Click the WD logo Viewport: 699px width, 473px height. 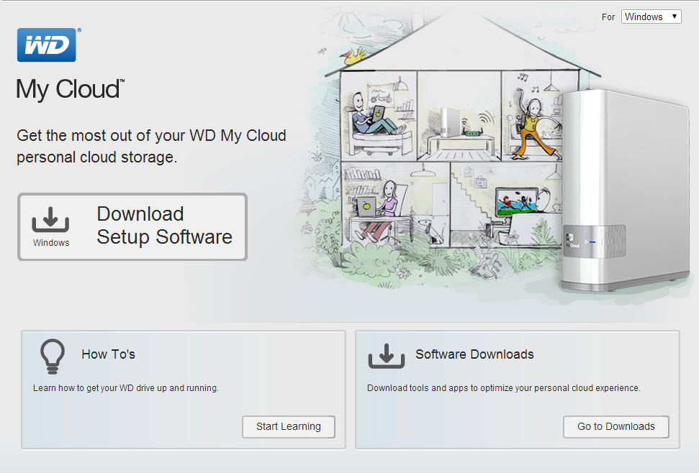point(47,45)
